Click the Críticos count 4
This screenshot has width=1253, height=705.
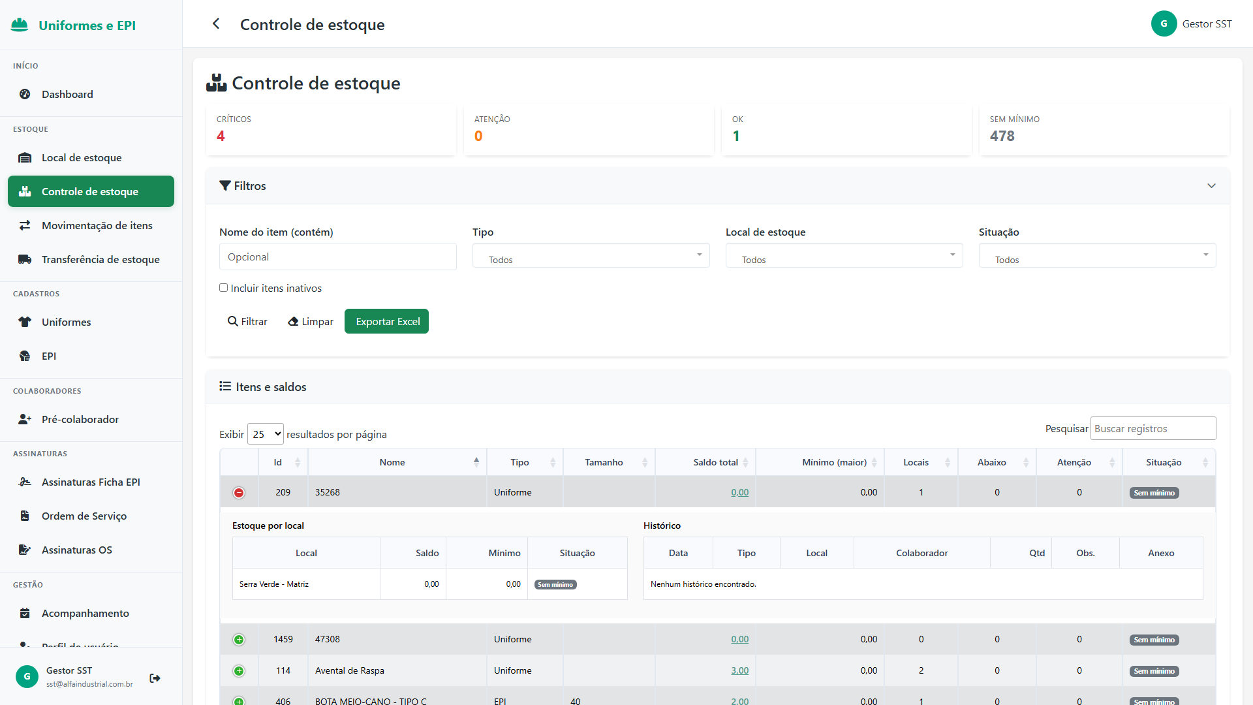click(x=221, y=136)
